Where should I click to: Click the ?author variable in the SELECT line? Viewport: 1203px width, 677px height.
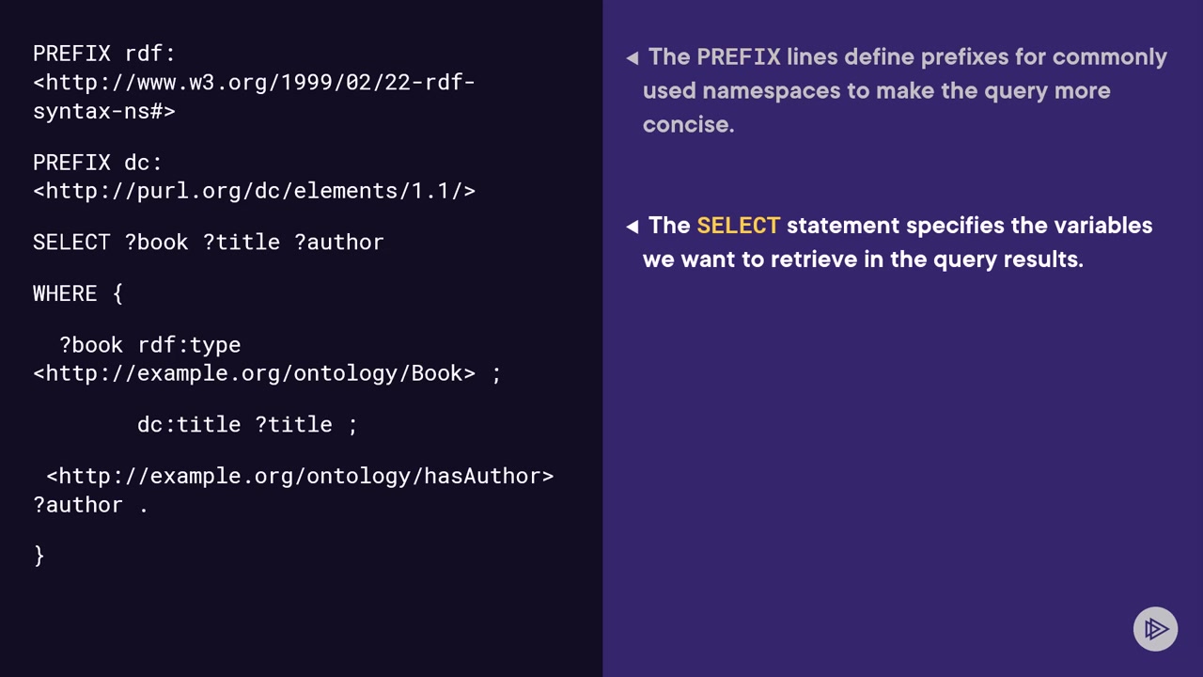(338, 242)
